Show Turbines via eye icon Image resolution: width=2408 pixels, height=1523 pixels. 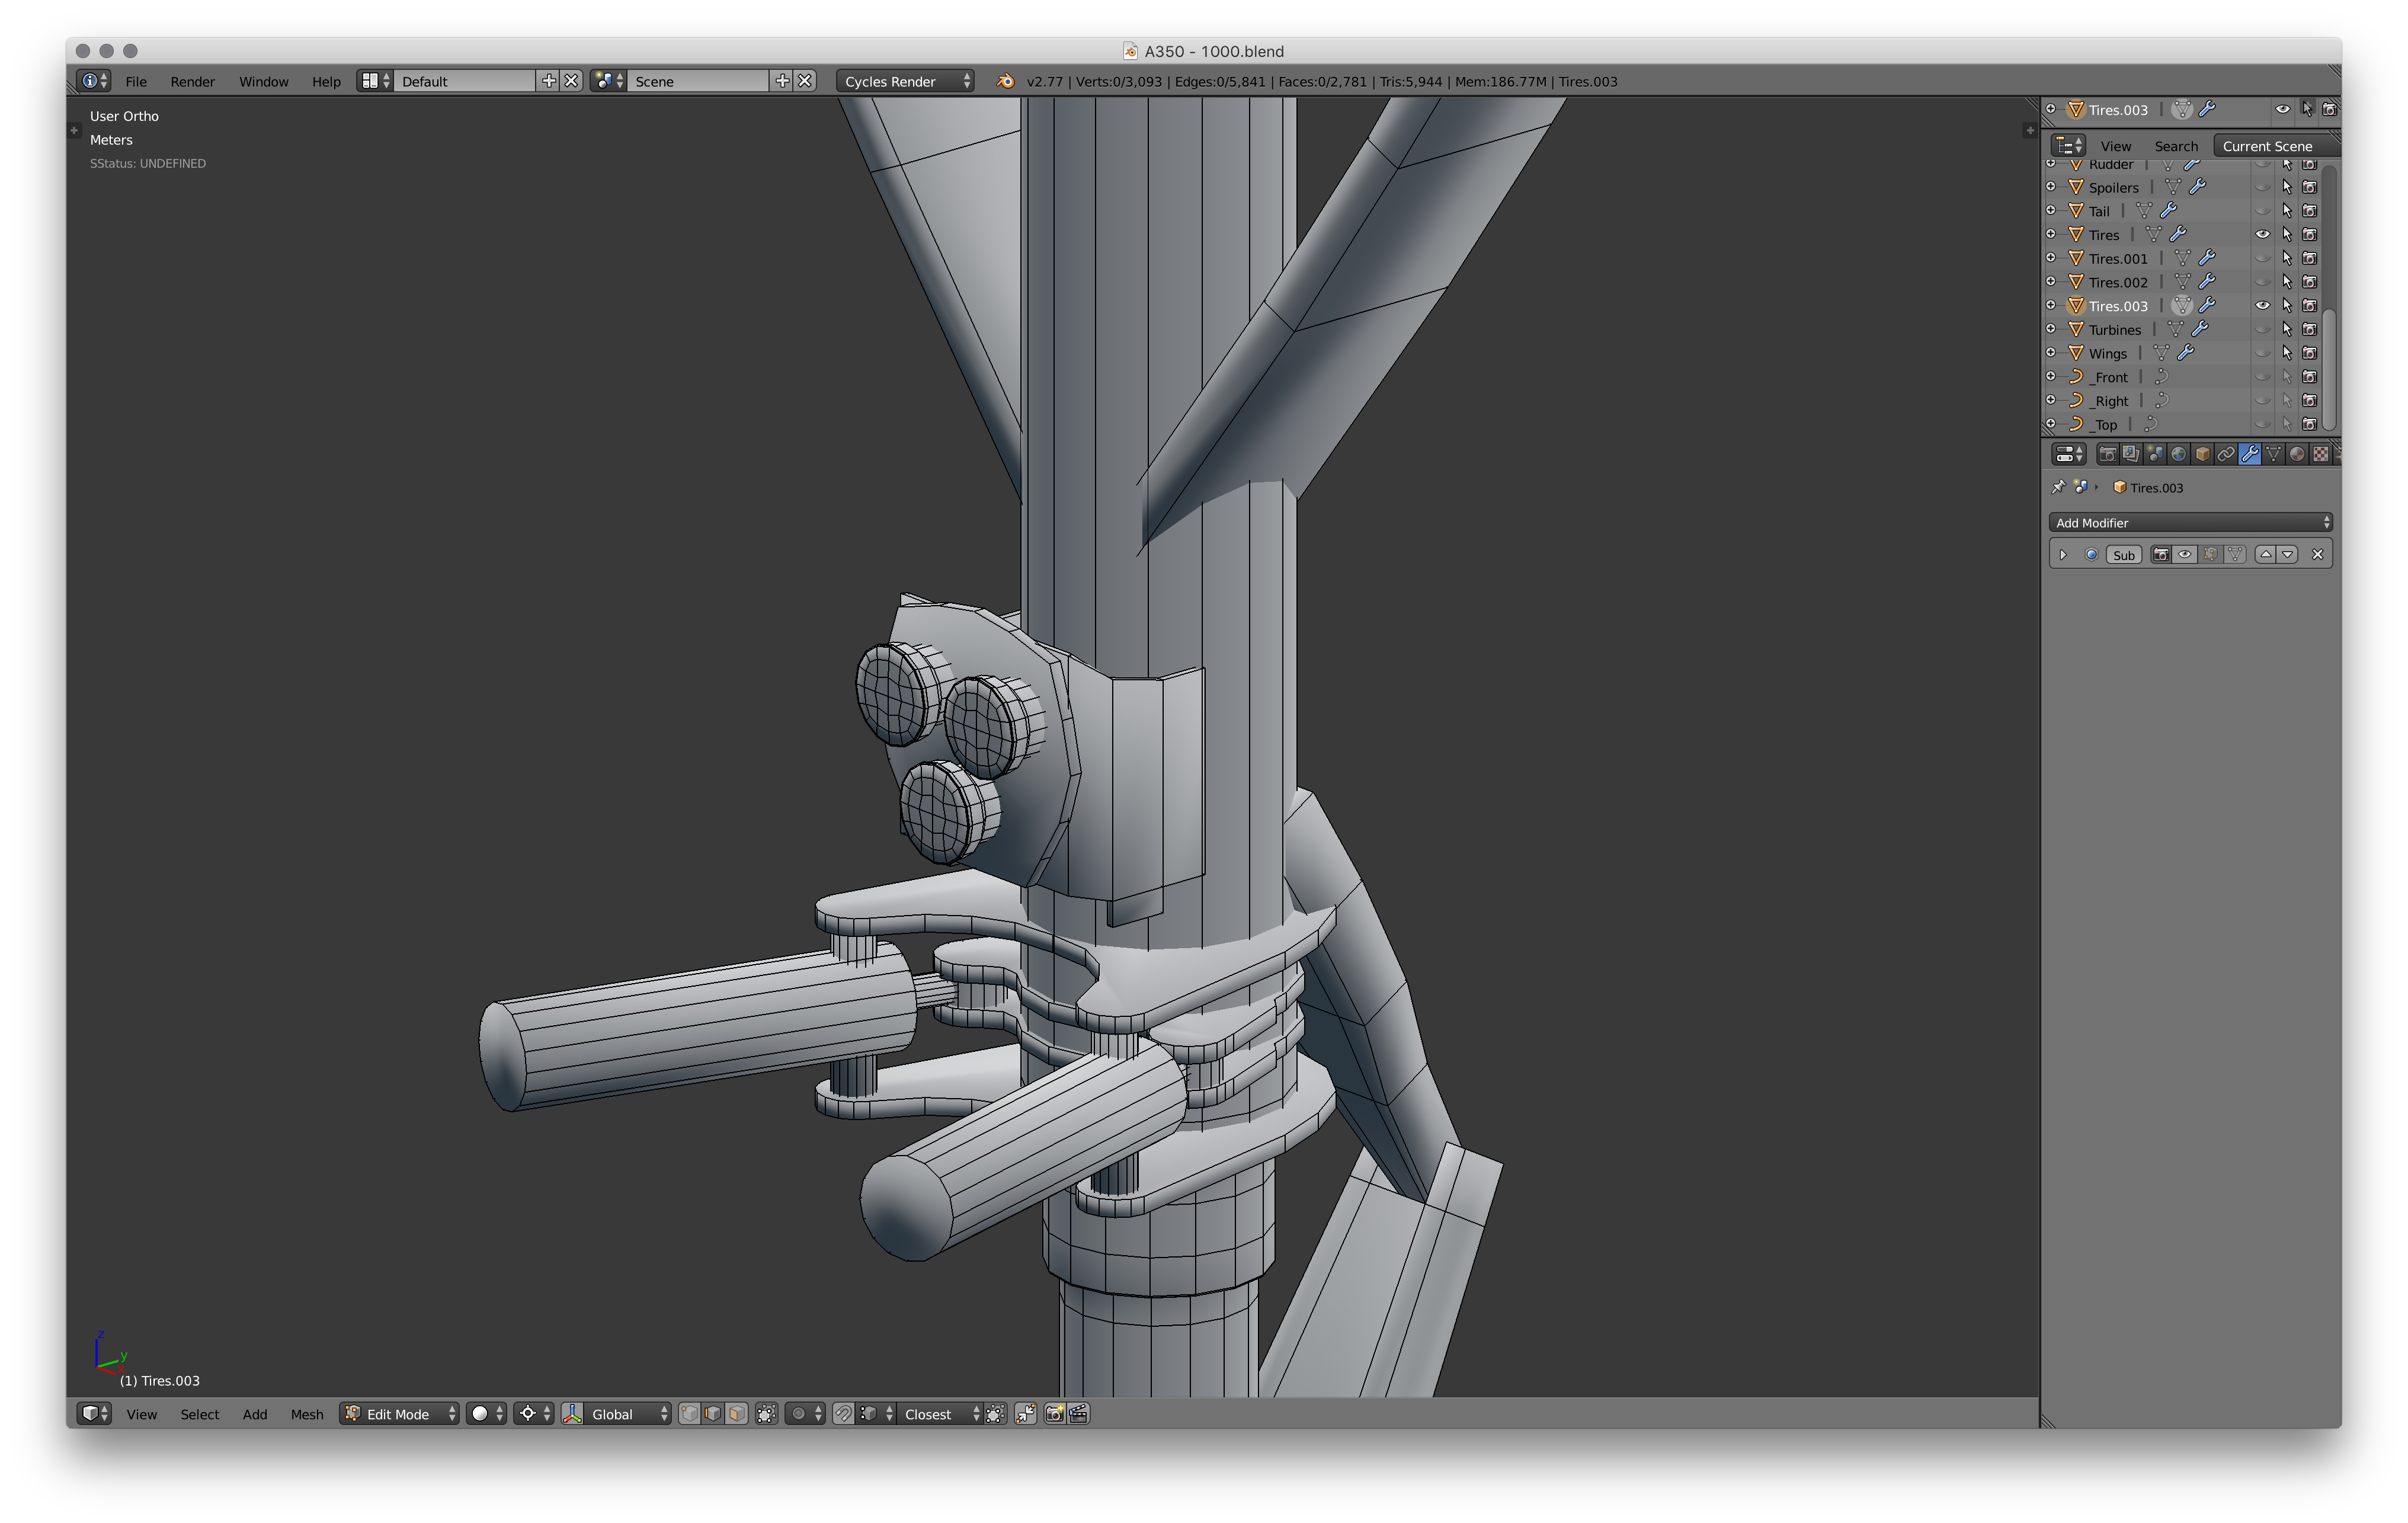(x=2262, y=329)
